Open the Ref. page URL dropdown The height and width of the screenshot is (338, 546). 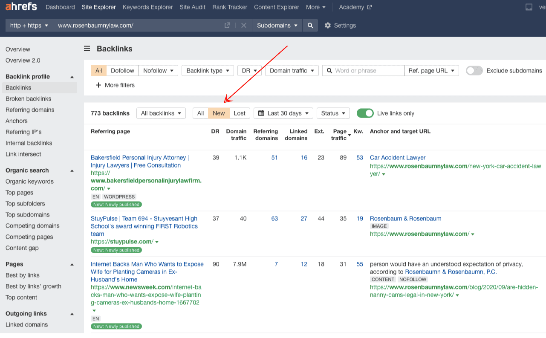(431, 71)
